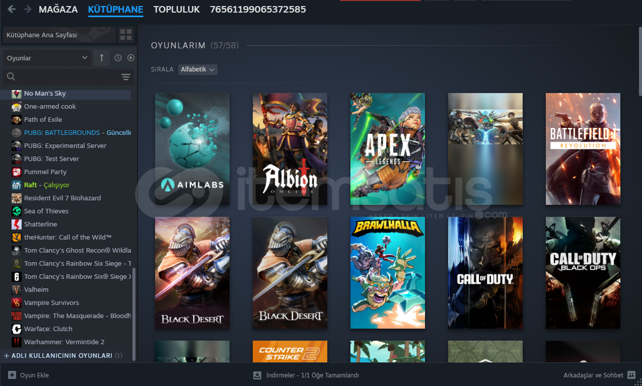Open the KÜTÜPHANE tab
Screen dimensions: 642x386
tap(115, 9)
